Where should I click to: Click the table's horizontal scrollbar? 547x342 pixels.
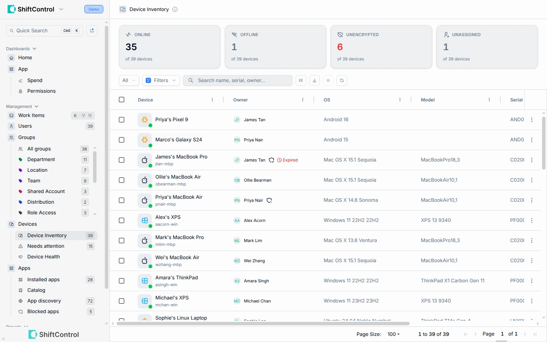coord(263,324)
